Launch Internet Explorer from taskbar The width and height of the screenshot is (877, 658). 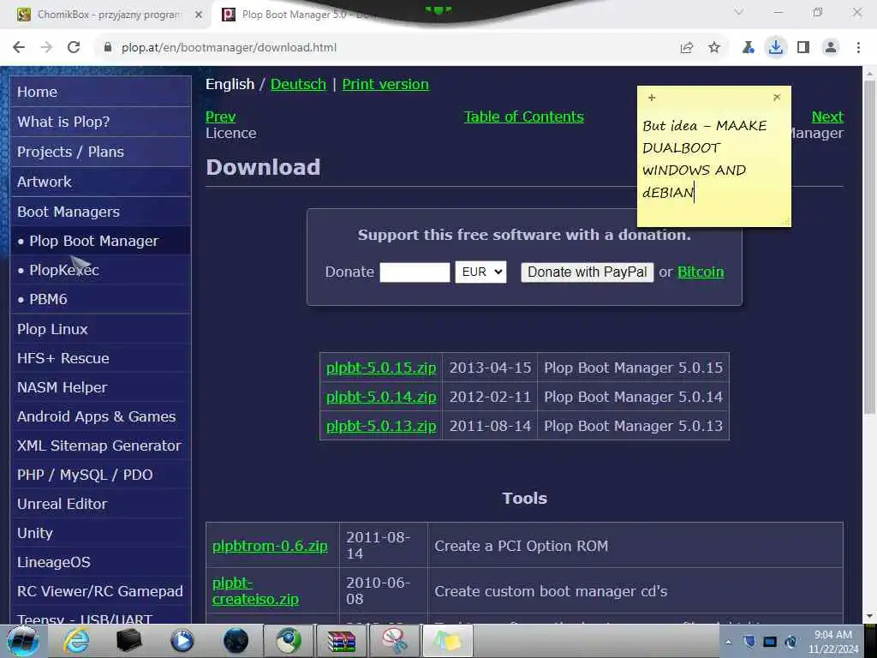(x=75, y=641)
